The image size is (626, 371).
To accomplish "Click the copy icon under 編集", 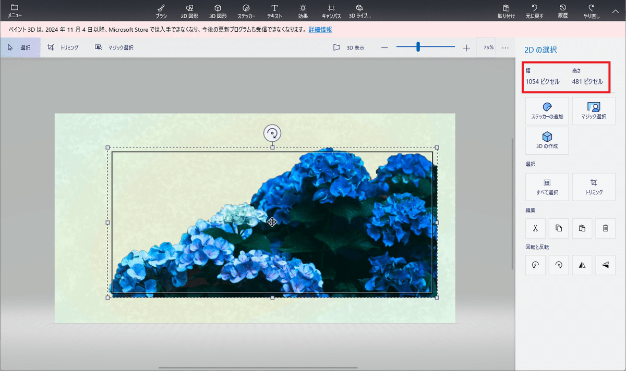I will click(559, 228).
